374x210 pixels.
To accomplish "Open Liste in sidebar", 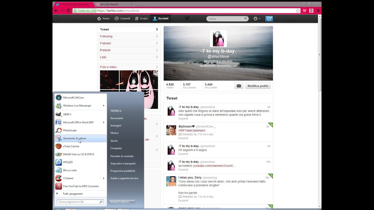I will (129, 57).
